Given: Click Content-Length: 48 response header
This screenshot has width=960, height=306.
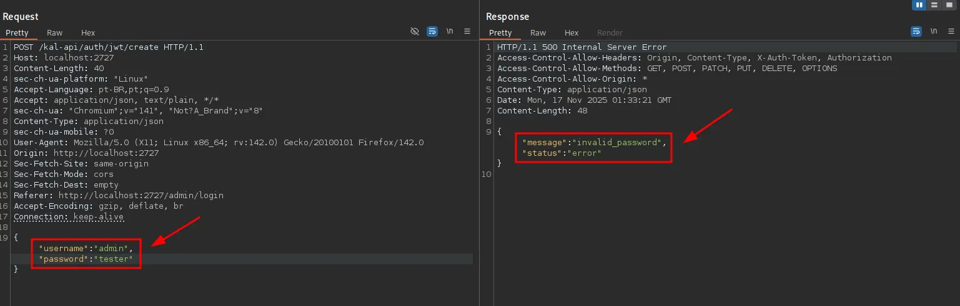Looking at the screenshot, I should pyautogui.click(x=542, y=111).
